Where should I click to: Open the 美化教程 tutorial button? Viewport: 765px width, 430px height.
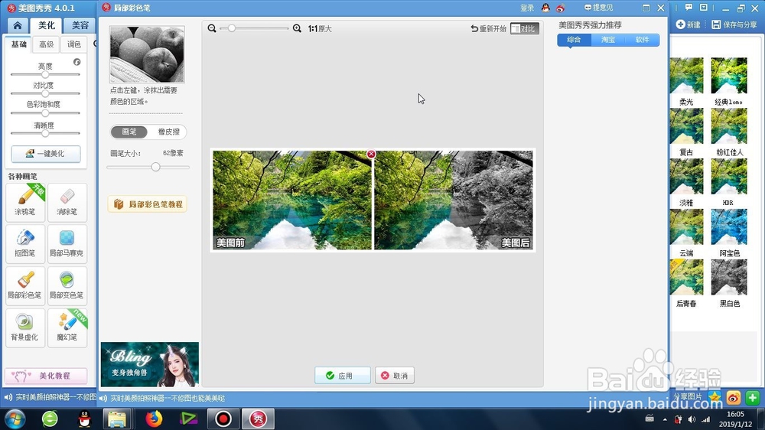46,376
